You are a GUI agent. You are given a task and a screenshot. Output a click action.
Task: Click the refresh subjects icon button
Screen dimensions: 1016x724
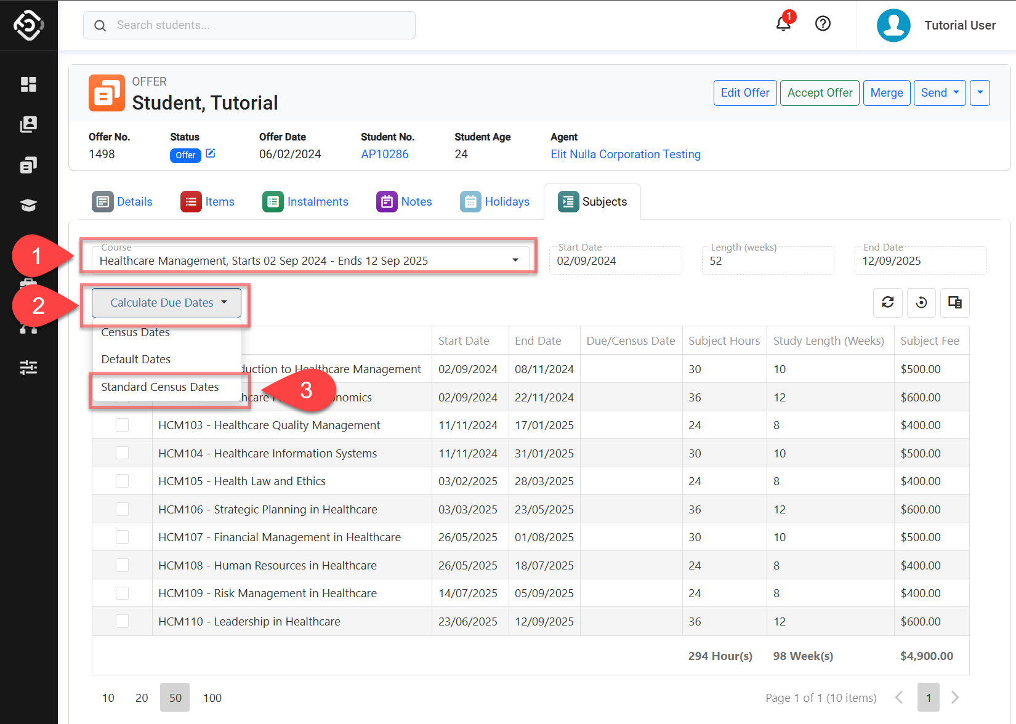coord(888,302)
